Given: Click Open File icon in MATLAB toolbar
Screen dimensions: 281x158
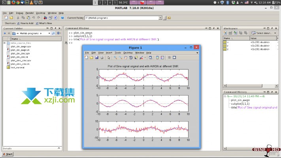Looking at the screenshot, I should tap(11, 18).
